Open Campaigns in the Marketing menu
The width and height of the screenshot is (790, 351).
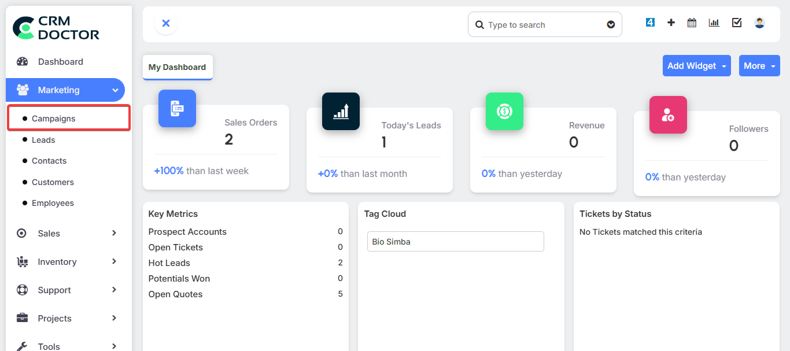click(54, 119)
